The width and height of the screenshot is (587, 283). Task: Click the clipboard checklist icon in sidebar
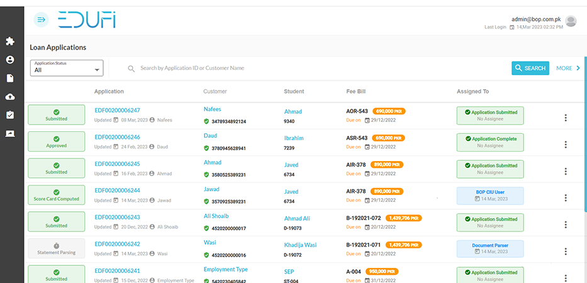click(9, 115)
